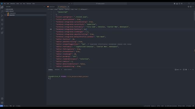Select index.html in the Explorer tree
This screenshot has height=109, width=195.
[x=26, y=15]
